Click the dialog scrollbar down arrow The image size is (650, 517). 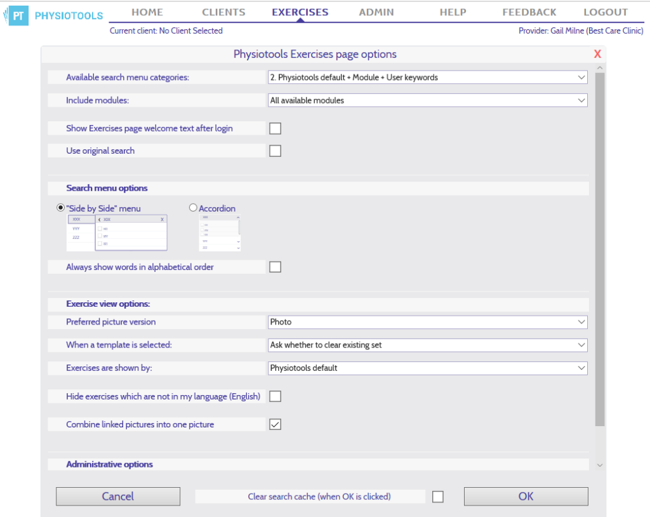600,466
